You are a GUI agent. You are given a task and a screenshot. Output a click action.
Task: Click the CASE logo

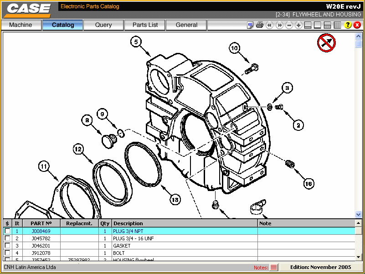click(x=28, y=10)
